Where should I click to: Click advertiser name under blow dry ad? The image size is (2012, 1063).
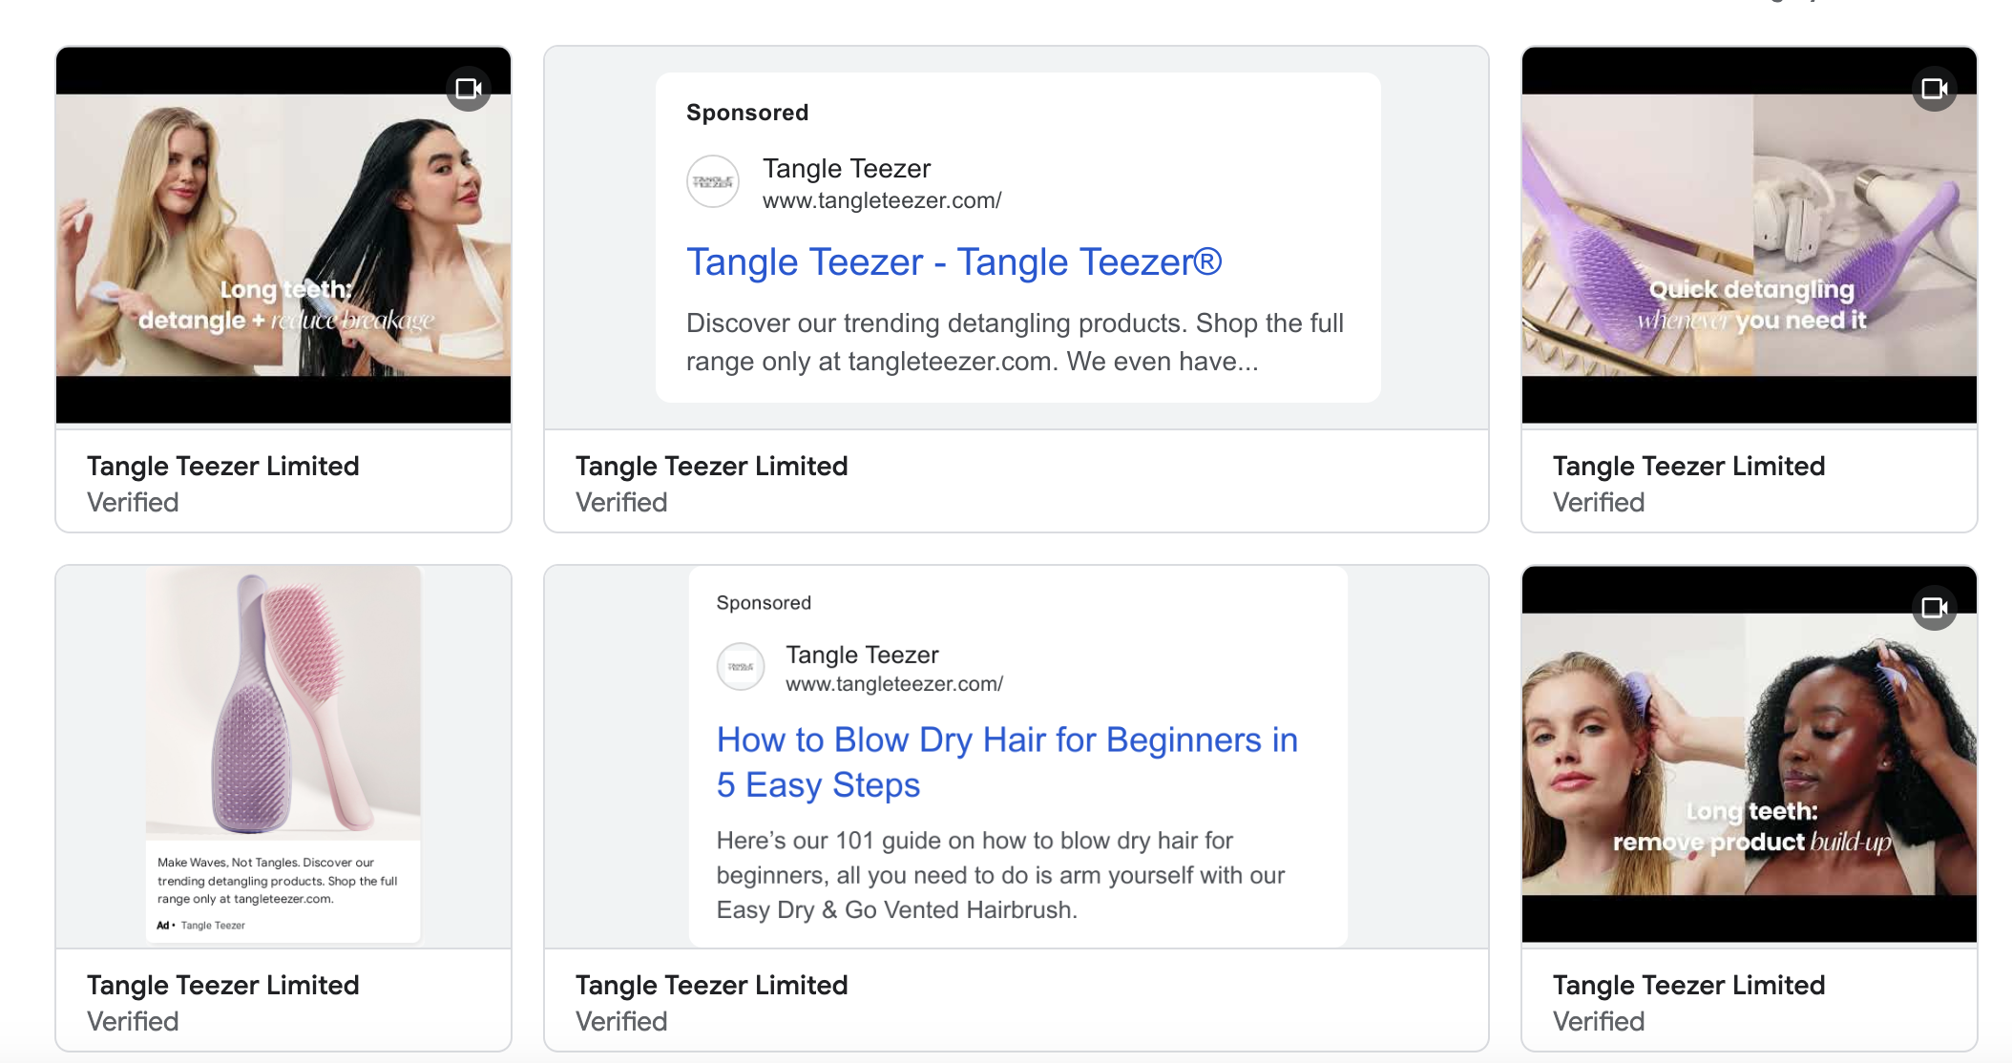click(712, 985)
